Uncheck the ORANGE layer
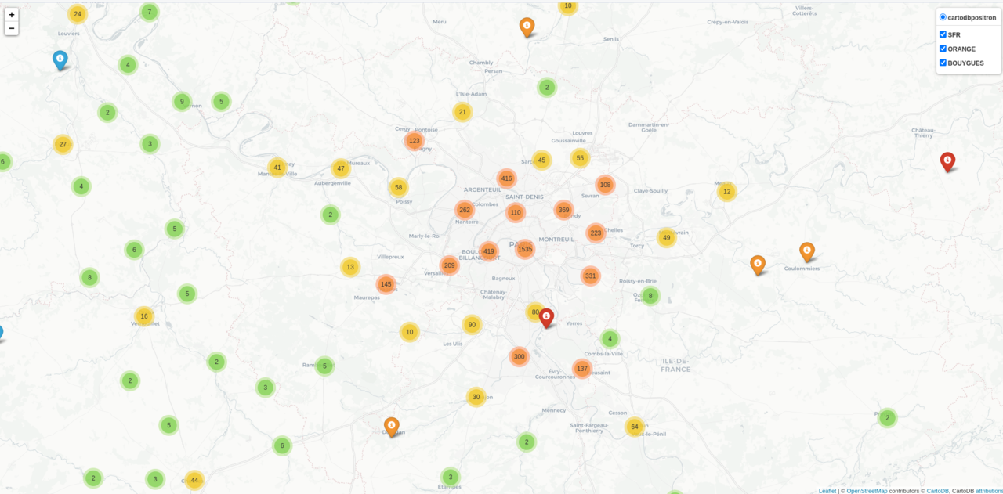This screenshot has height=494, width=1003. [x=943, y=49]
